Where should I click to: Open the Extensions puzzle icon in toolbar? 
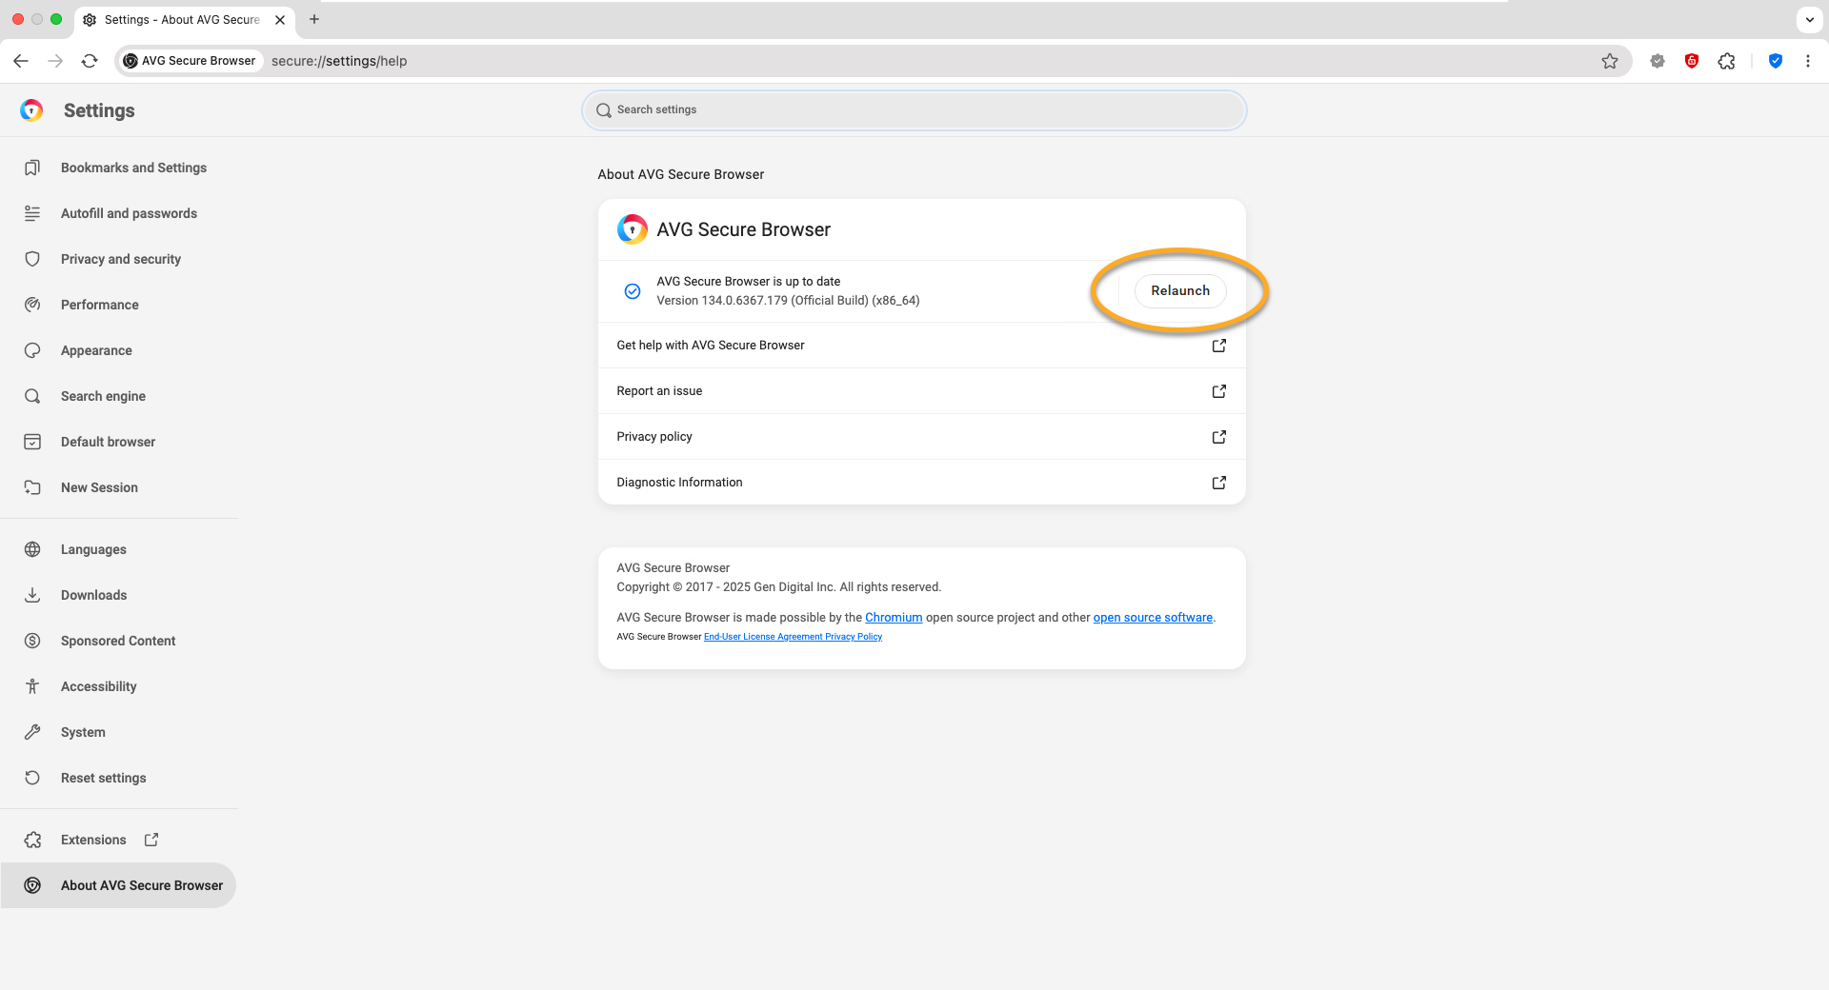click(1726, 61)
